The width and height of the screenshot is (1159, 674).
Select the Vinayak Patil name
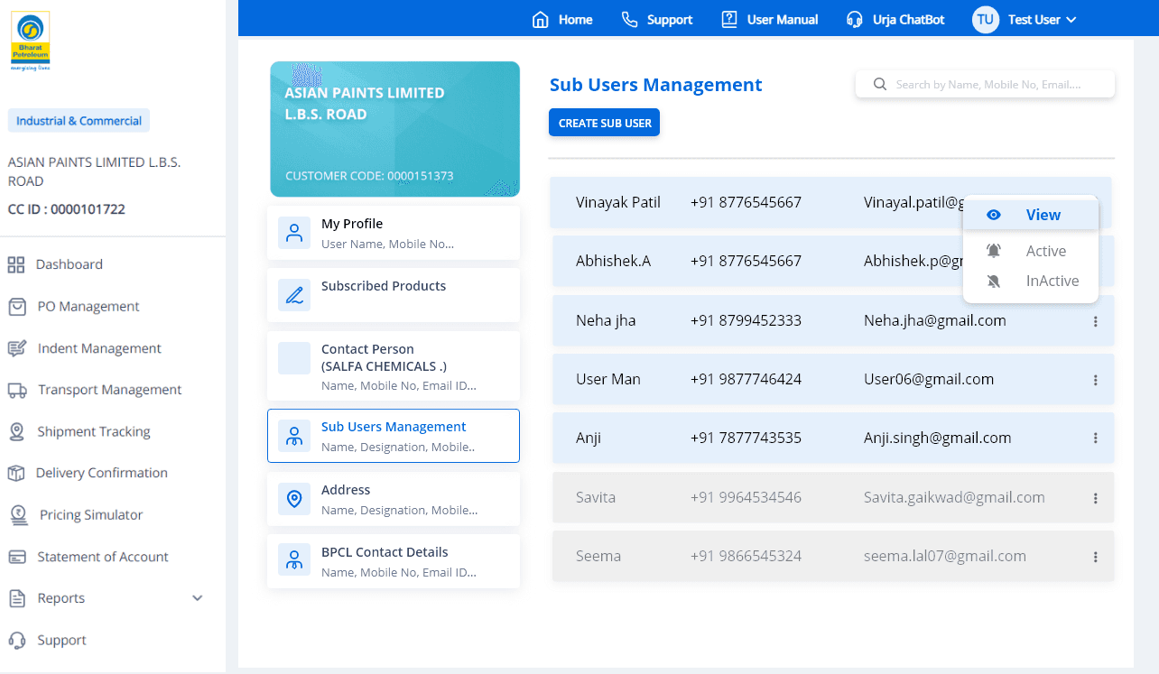point(618,202)
